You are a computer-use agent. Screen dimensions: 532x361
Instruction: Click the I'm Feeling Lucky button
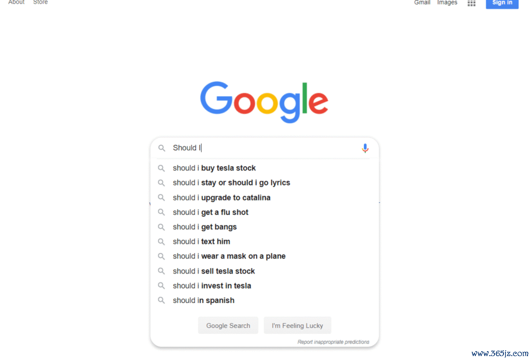[x=297, y=326]
